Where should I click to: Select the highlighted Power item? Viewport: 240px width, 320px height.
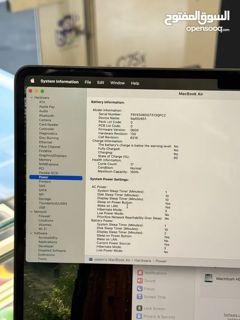(56, 177)
